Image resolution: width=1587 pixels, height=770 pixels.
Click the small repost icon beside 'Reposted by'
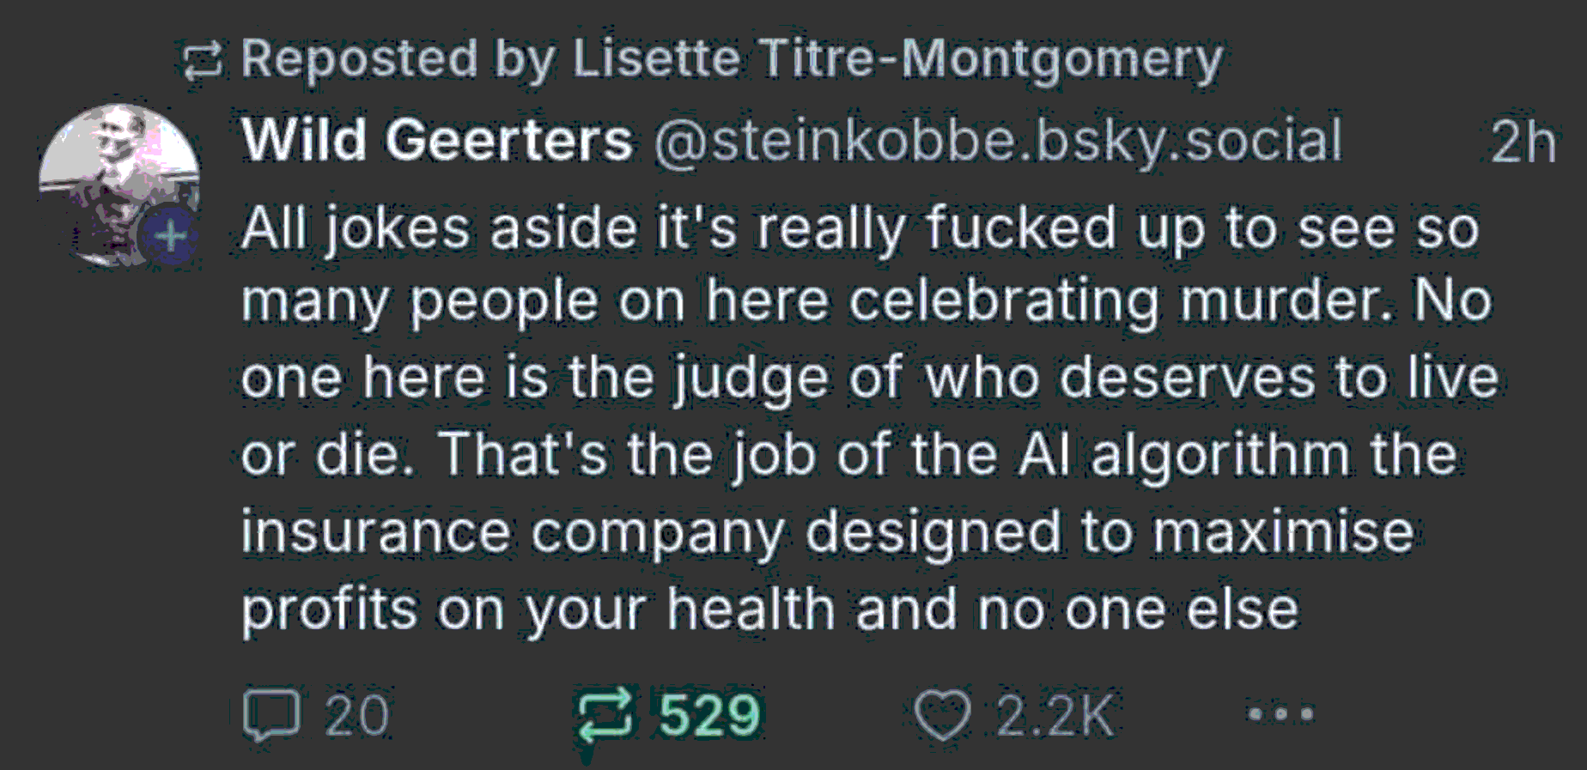click(203, 60)
